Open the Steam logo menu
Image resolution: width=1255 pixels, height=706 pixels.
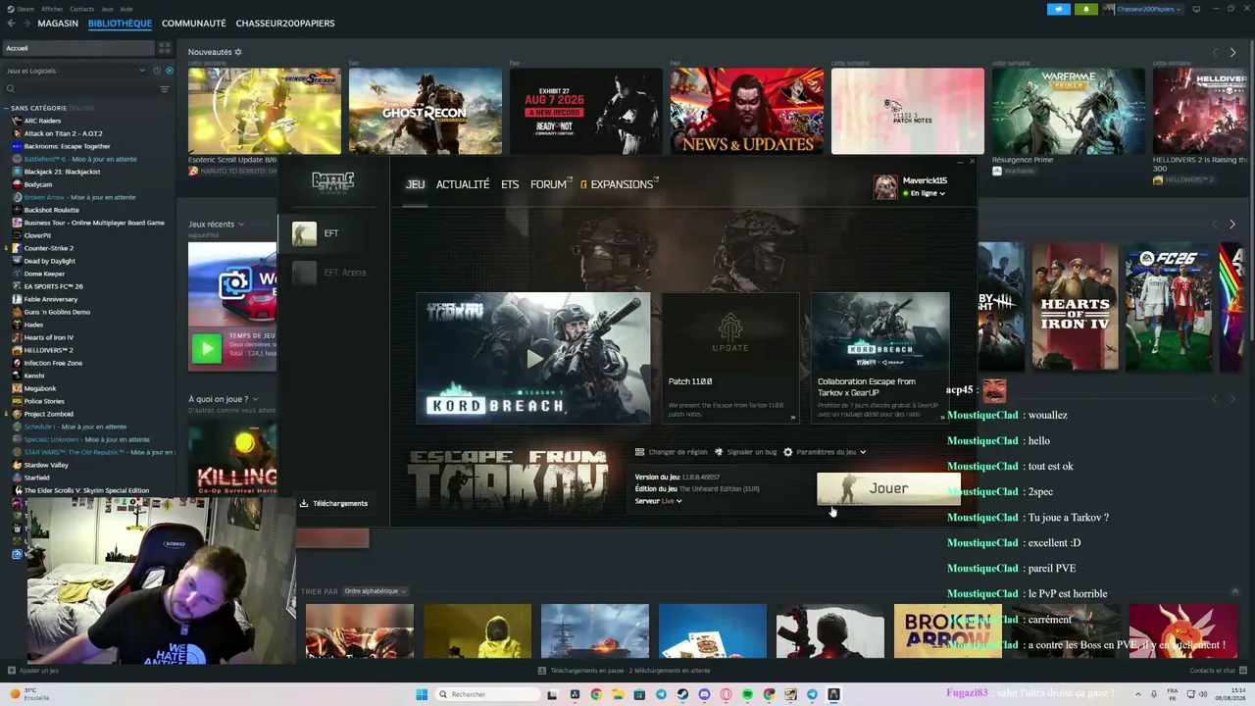click(9, 9)
